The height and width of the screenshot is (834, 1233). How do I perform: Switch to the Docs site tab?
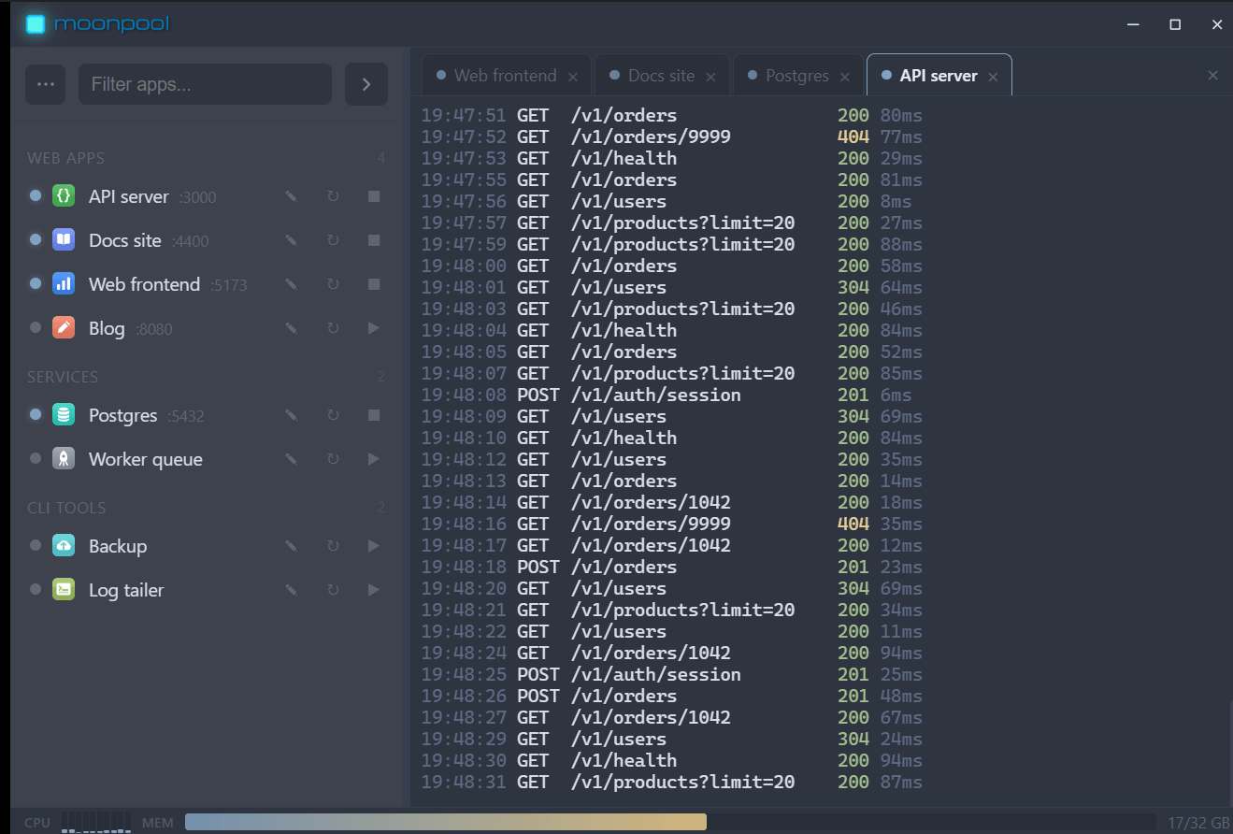point(661,76)
